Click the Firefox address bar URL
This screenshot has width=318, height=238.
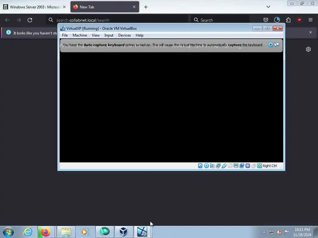click(83, 20)
